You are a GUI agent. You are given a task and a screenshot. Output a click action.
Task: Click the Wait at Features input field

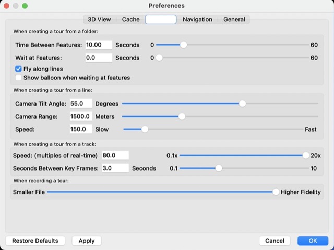point(99,58)
